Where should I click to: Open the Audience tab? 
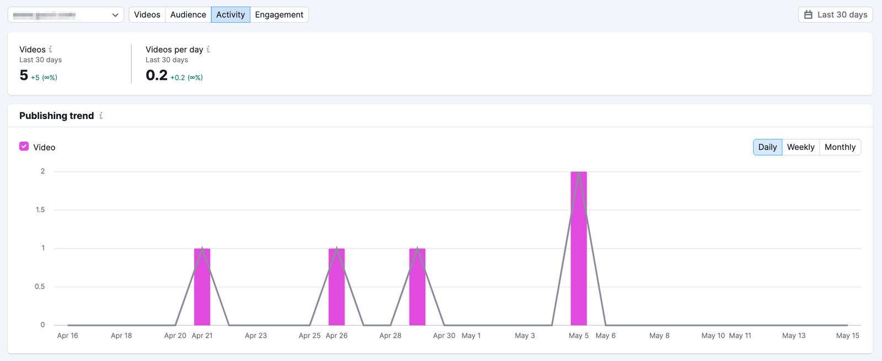(x=188, y=15)
